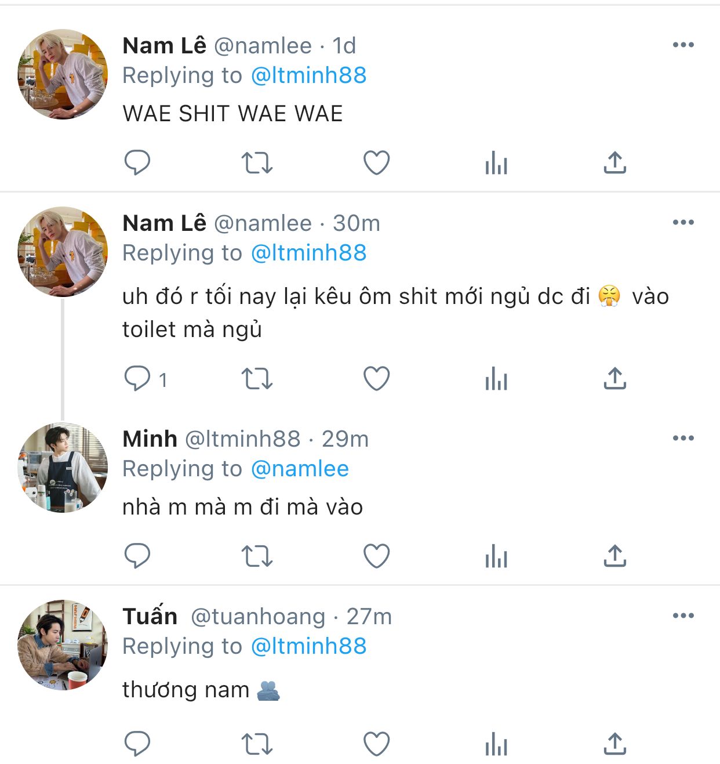Retweet Minh's "nhà m mà m" reply
The image size is (720, 764).
point(257,556)
